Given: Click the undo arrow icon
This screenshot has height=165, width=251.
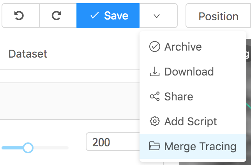Looking at the screenshot, I should tap(19, 16).
